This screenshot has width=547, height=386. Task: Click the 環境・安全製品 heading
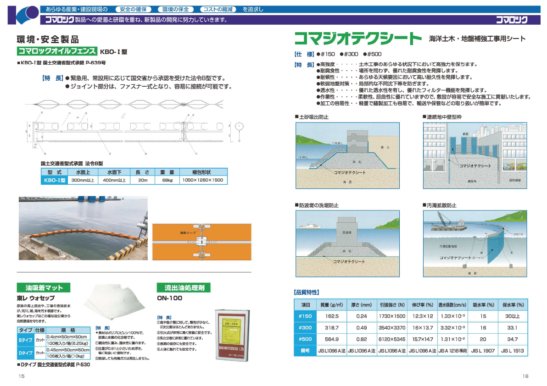(48, 39)
